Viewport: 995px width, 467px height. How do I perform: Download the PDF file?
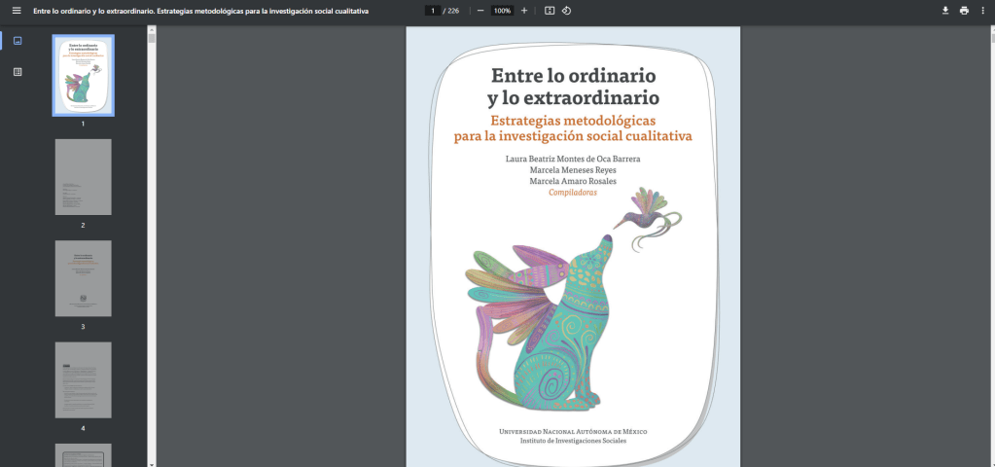tap(944, 11)
